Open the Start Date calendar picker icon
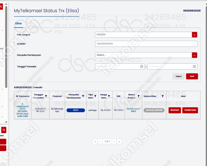This screenshot has height=166, width=207. (x=142, y=67)
